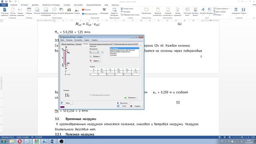Image resolution: width=256 pixels, height=144 pixels.
Task: Click the WordArt icon
Action: pyautogui.click(x=203, y=12)
